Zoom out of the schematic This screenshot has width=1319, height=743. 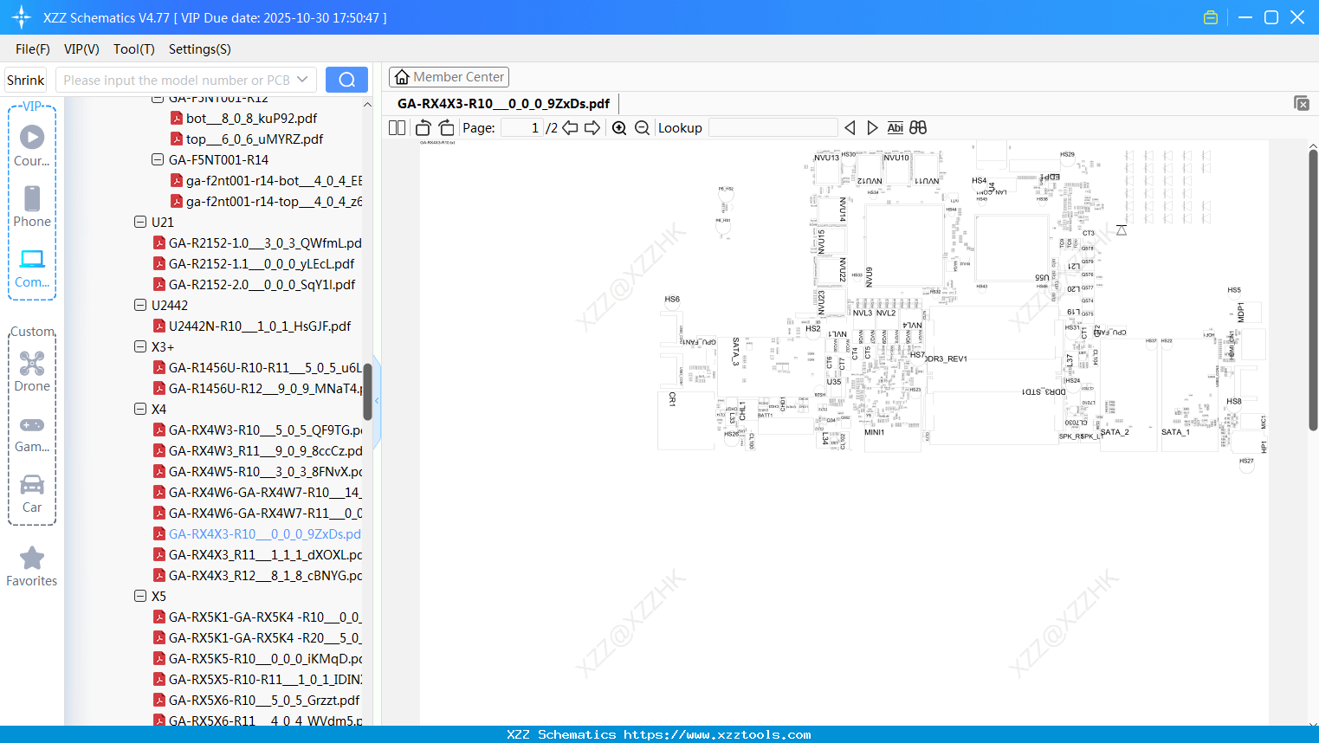[642, 128]
